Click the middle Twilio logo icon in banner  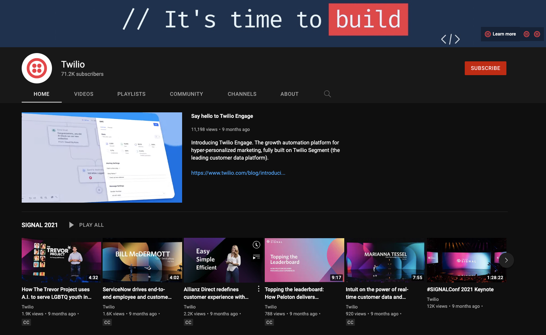click(x=526, y=34)
